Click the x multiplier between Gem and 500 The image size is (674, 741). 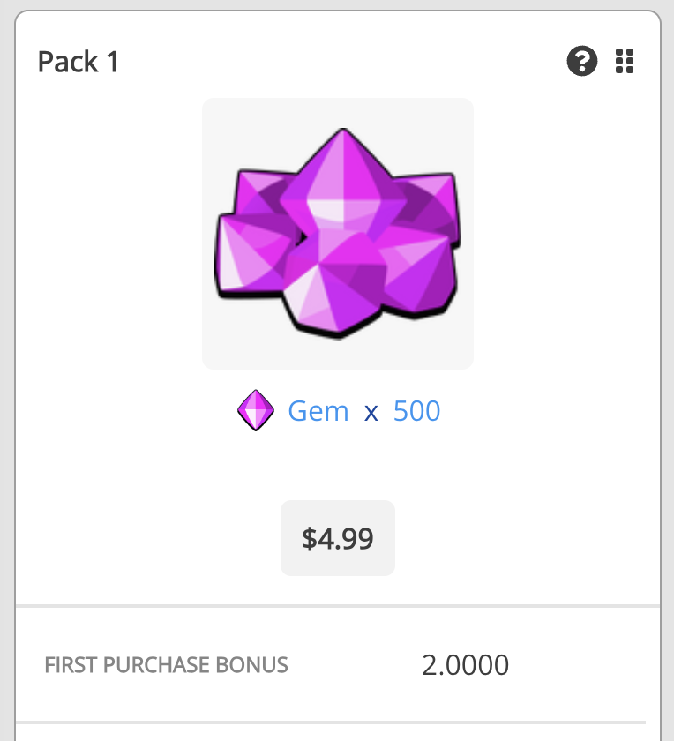click(371, 411)
